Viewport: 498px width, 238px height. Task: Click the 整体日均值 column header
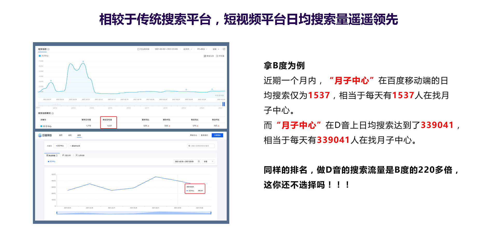(x=86, y=120)
